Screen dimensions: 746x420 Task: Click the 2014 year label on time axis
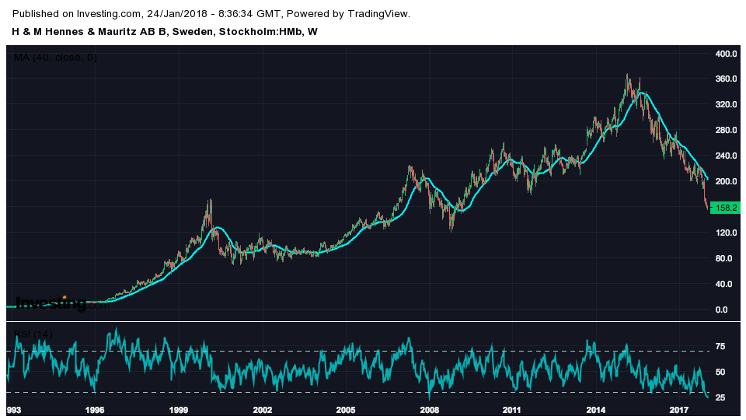[596, 410]
